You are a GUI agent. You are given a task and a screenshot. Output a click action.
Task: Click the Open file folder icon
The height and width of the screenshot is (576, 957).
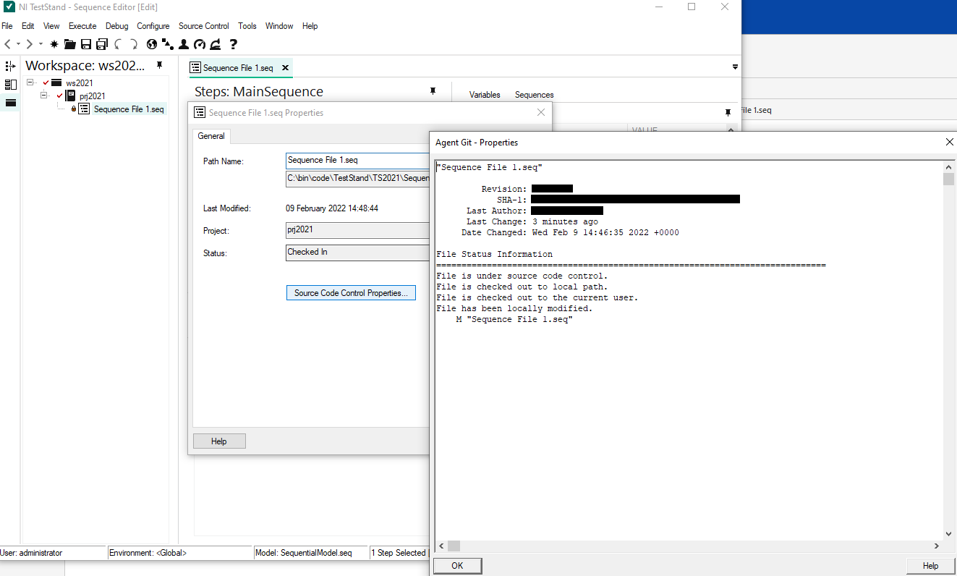70,44
